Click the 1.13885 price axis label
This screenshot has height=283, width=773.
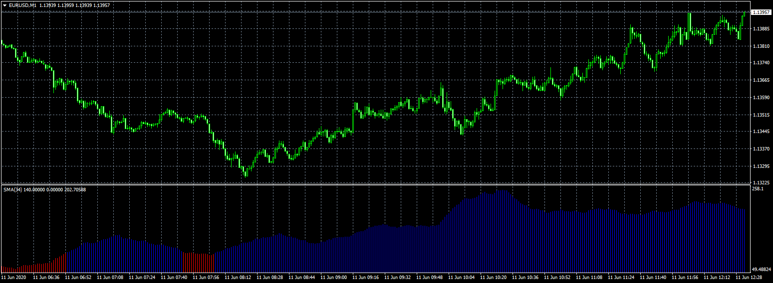[x=761, y=28]
